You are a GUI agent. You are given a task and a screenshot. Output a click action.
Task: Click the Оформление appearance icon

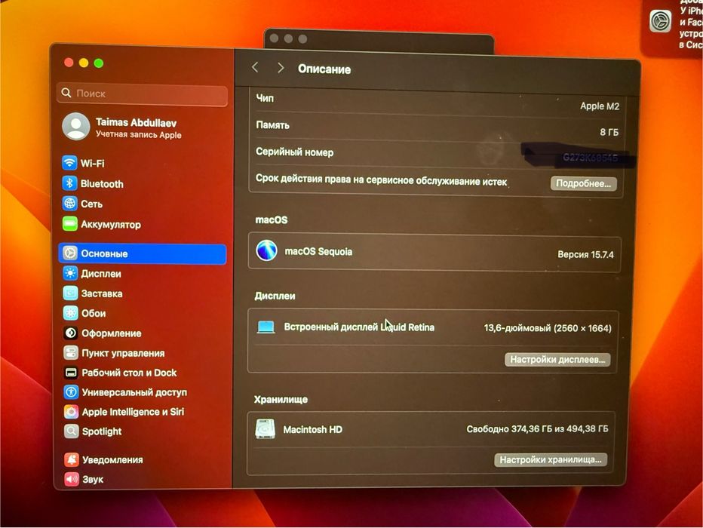click(71, 333)
